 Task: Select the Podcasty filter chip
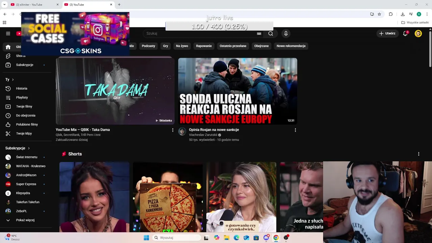click(x=148, y=46)
